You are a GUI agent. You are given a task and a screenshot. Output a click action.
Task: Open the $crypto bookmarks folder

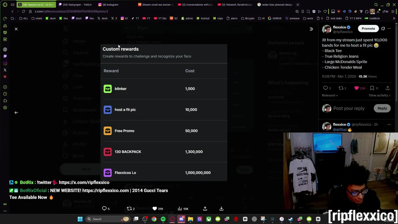[248, 18]
